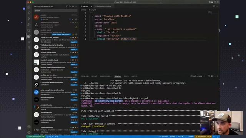Close the terminal panel
Image resolution: width=246 pixels, height=138 pixels.
(x=218, y=76)
